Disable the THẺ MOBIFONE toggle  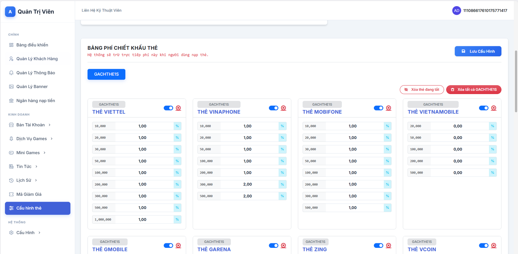pos(378,108)
